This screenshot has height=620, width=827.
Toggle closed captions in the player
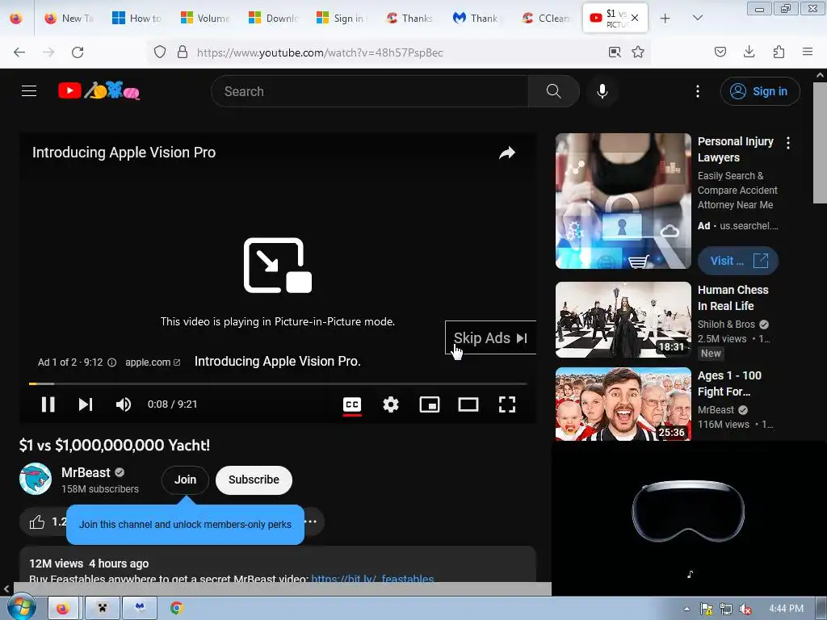pos(352,404)
